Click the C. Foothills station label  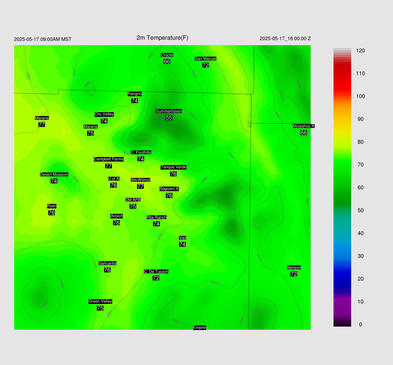pyautogui.click(x=141, y=152)
